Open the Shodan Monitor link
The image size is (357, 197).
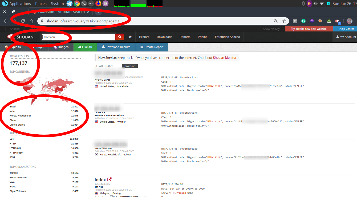(x=225, y=58)
